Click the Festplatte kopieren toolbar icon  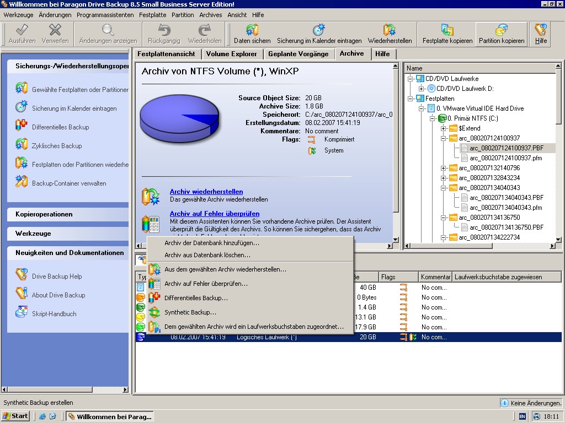447,30
